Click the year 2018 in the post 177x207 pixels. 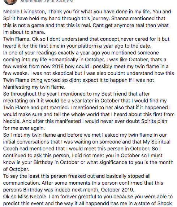pos(58,66)
